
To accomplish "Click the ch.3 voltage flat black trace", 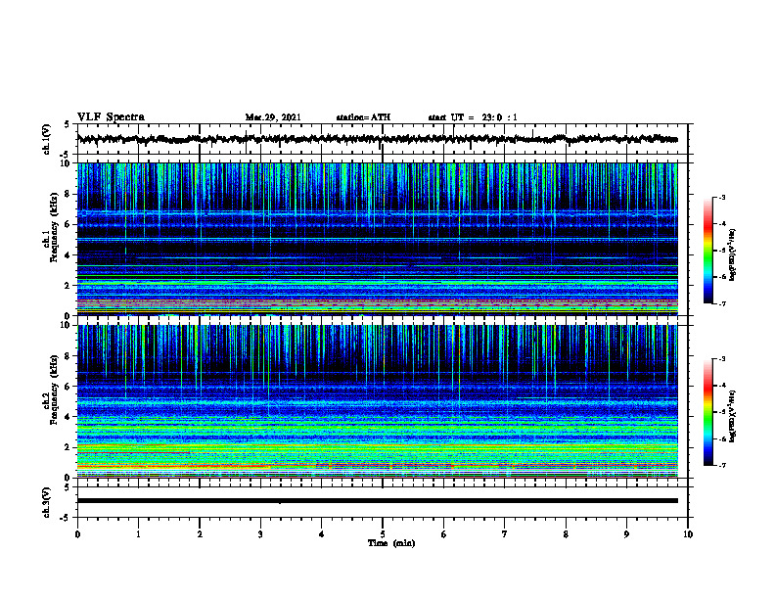I will (377, 501).
